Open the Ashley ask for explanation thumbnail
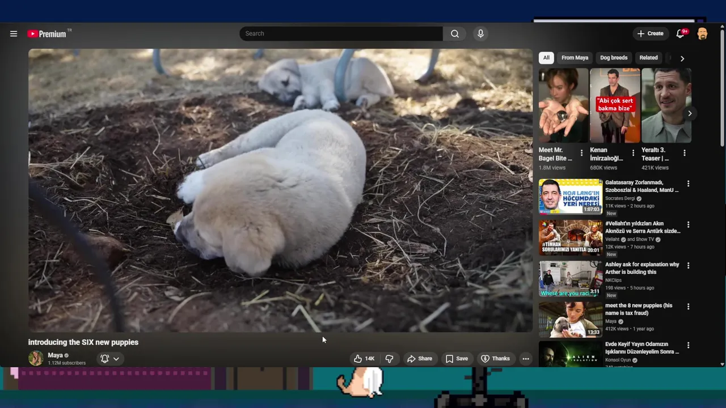The width and height of the screenshot is (726, 408). tap(571, 278)
